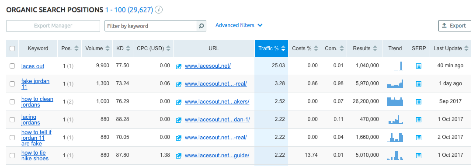The height and width of the screenshot is (166, 476).
Task: Open the lacing jordans keyword link
Action: click(x=31, y=120)
